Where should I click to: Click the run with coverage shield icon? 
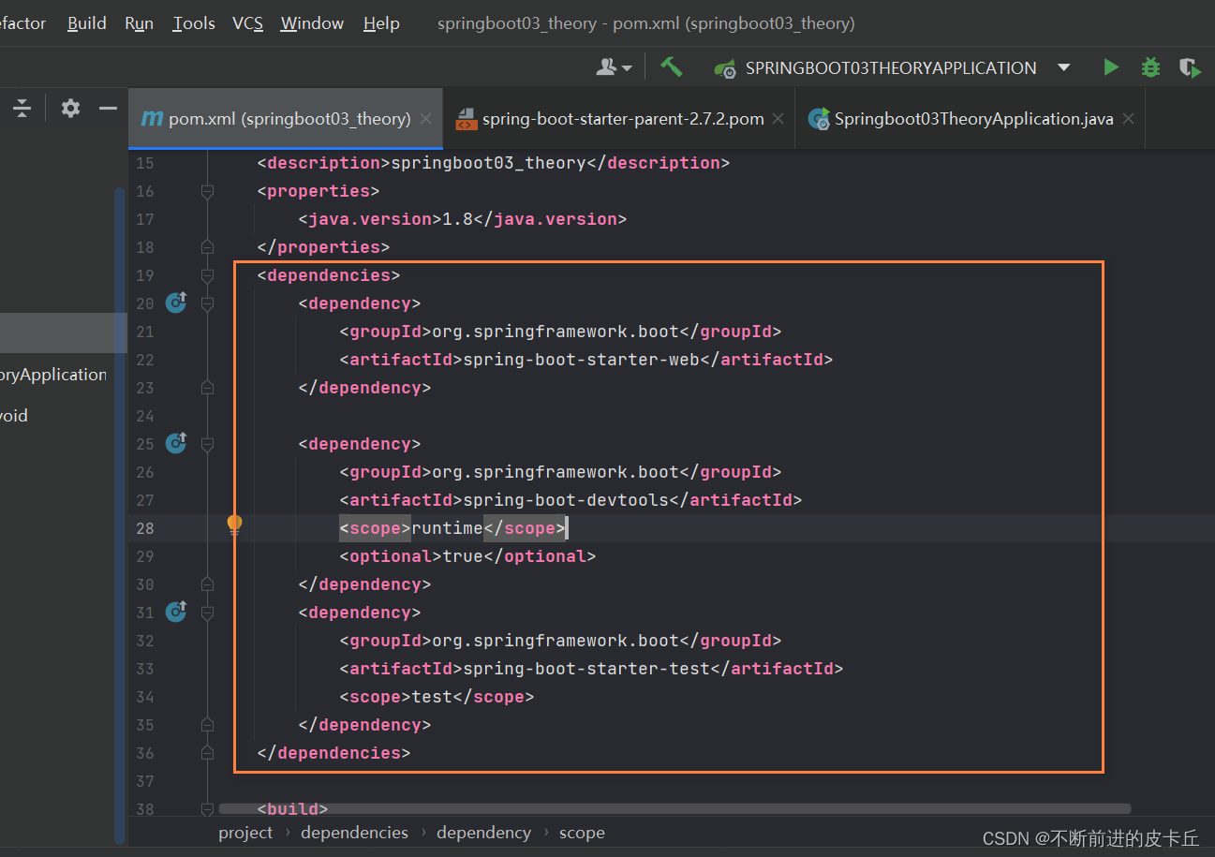pos(1190,67)
